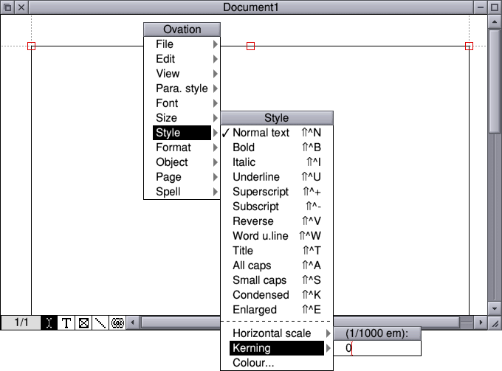Toggle All caps style
Image resolution: width=502 pixels, height=371 pixels.
tap(277, 265)
